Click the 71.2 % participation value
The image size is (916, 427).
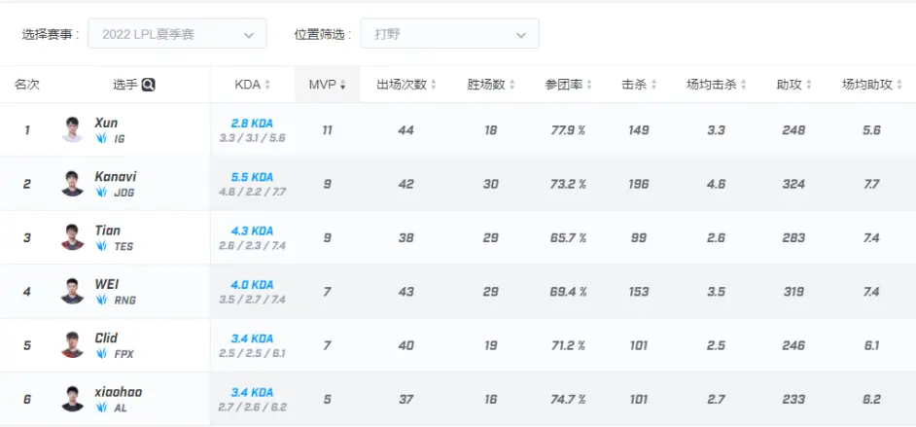[568, 345]
